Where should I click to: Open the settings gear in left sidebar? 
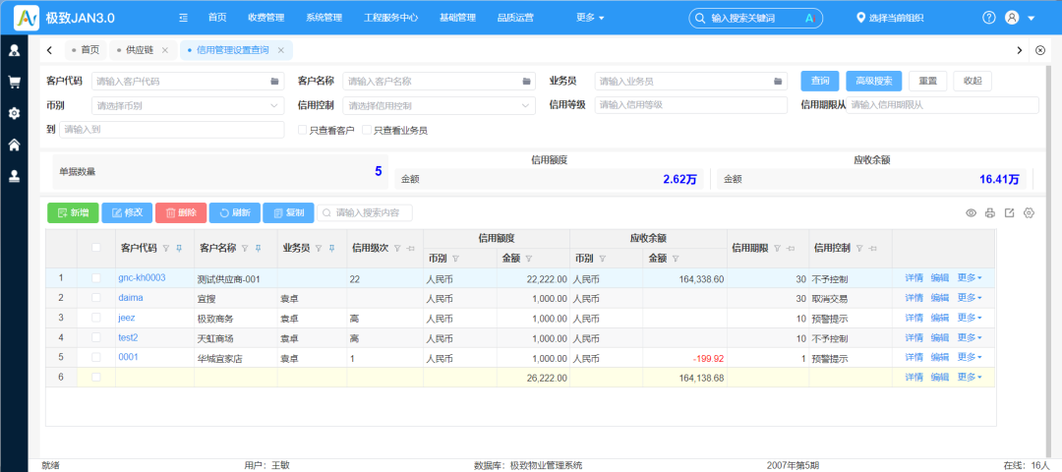pos(14,113)
